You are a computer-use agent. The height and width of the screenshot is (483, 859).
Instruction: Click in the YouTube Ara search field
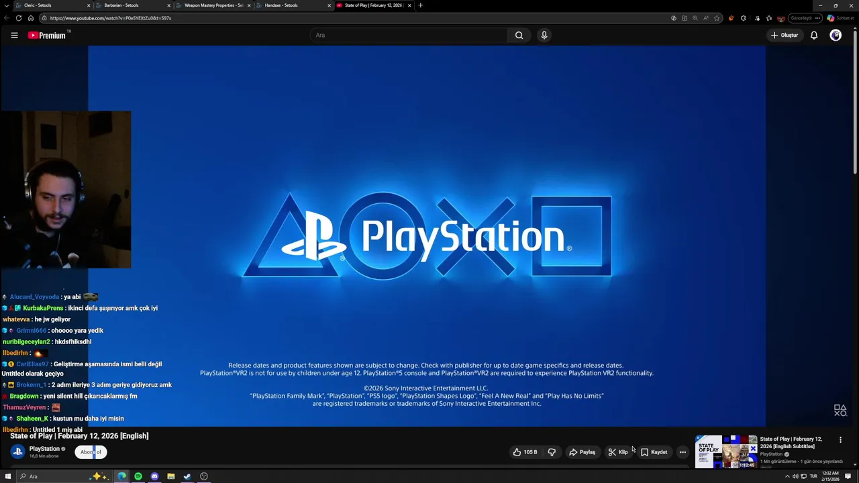pos(409,35)
